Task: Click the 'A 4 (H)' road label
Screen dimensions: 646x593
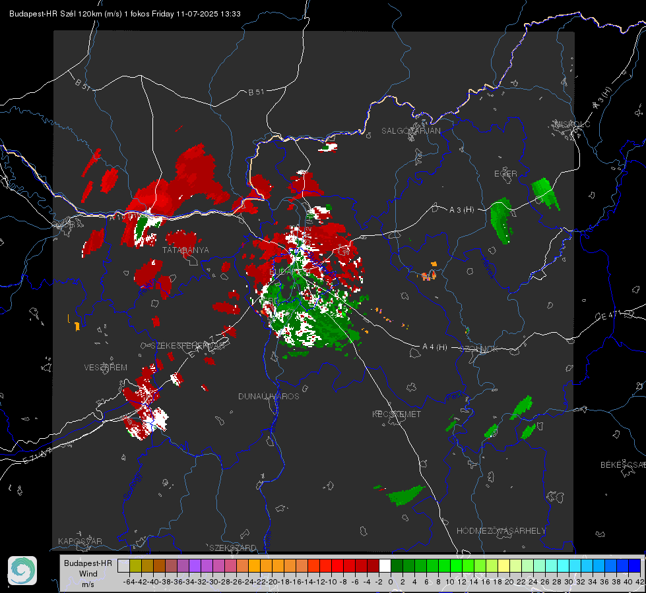Action: click(x=435, y=347)
